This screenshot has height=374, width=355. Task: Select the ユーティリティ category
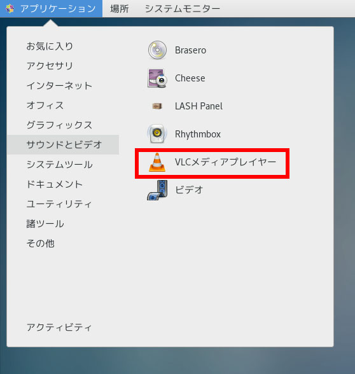tap(59, 204)
